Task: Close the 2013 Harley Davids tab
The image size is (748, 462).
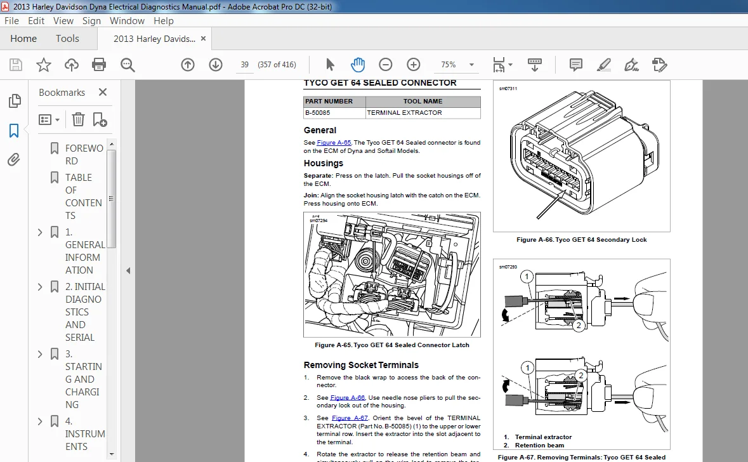Action: tap(203, 39)
